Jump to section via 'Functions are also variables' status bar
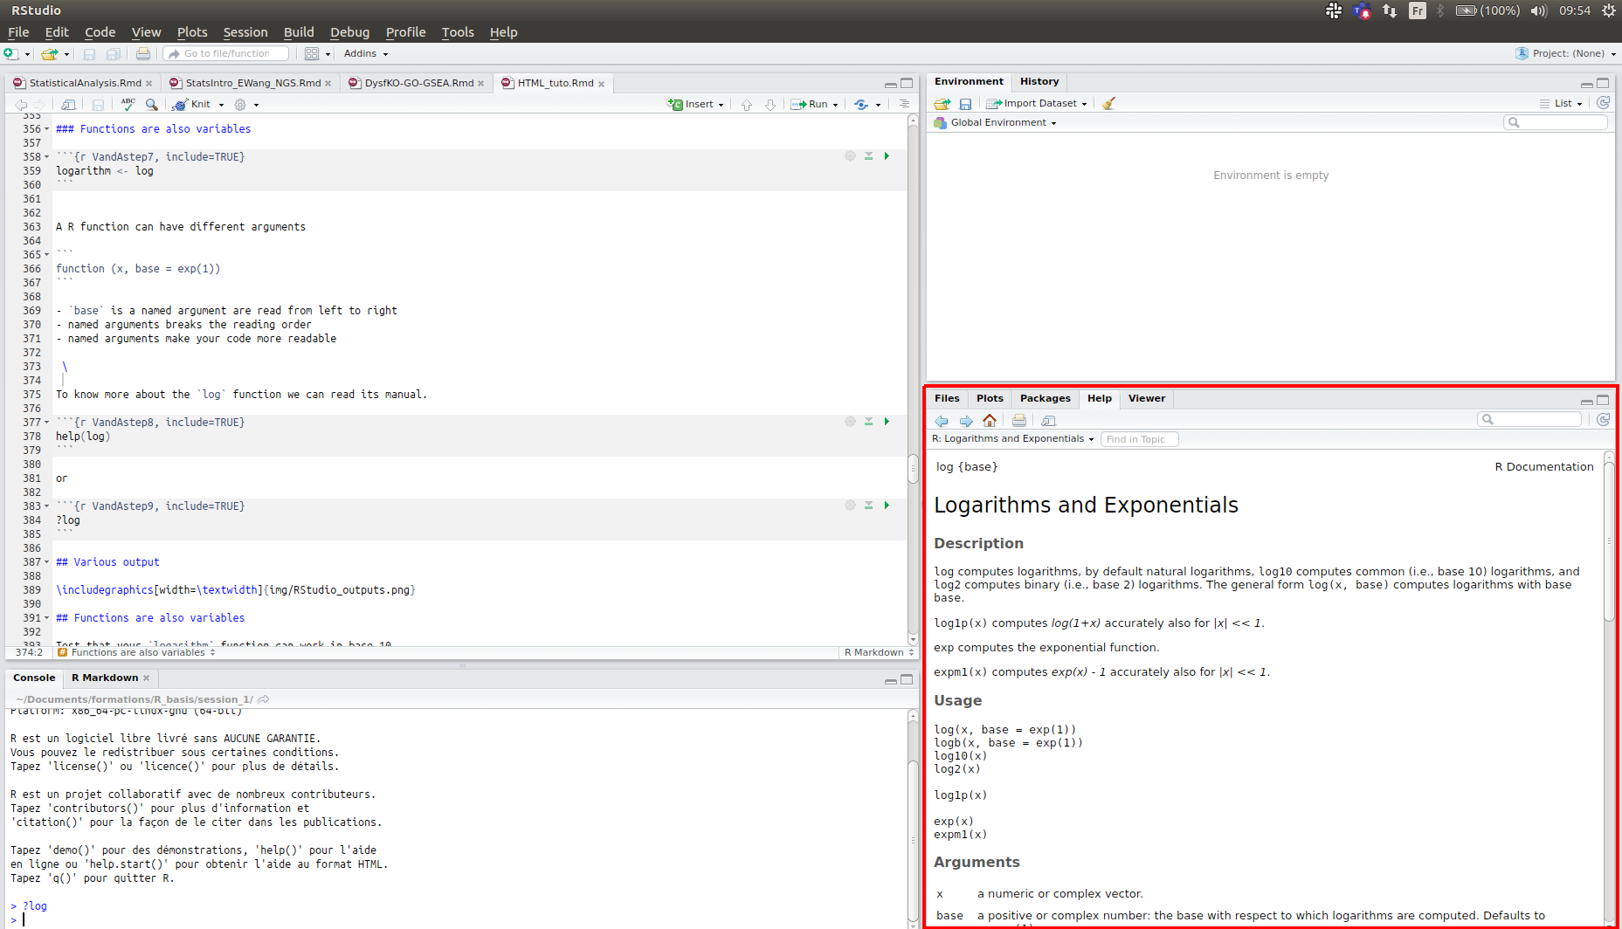This screenshot has height=929, width=1622. tap(137, 652)
